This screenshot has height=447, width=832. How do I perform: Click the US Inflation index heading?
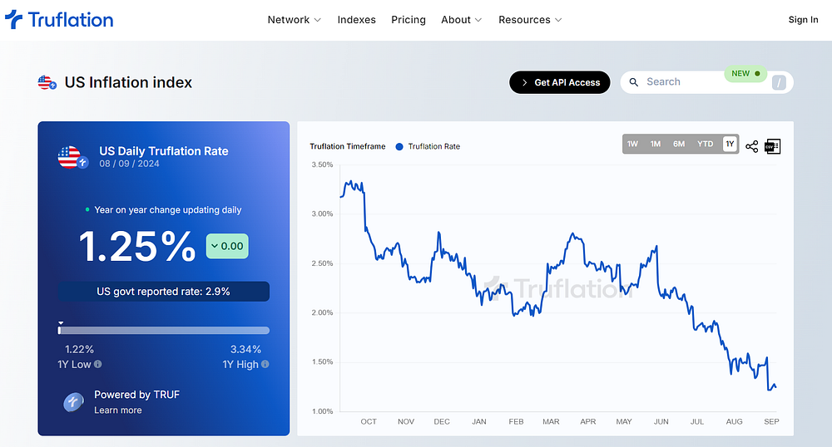(x=128, y=82)
